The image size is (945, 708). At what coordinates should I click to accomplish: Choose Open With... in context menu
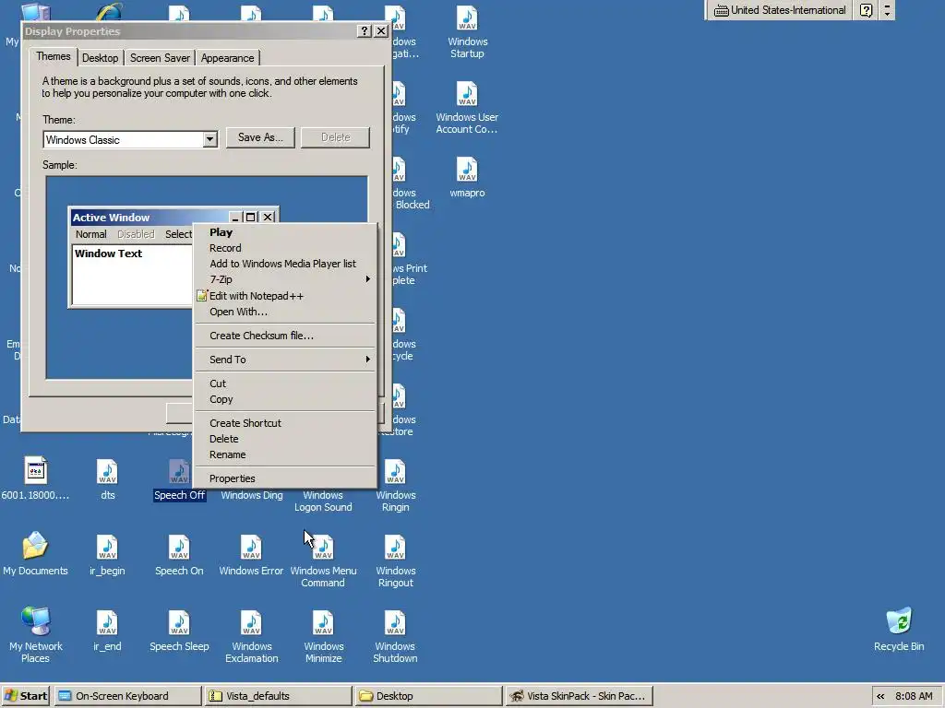pos(285,312)
